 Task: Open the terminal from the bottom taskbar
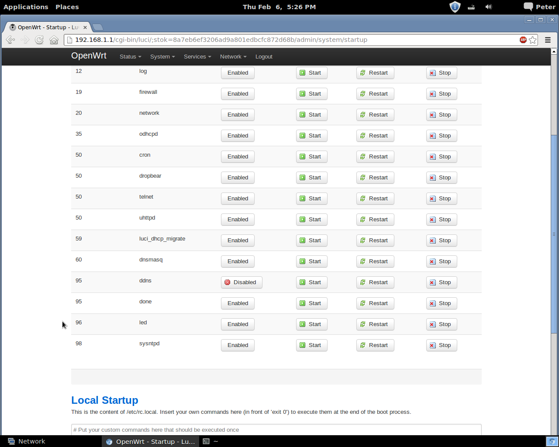[x=210, y=441]
